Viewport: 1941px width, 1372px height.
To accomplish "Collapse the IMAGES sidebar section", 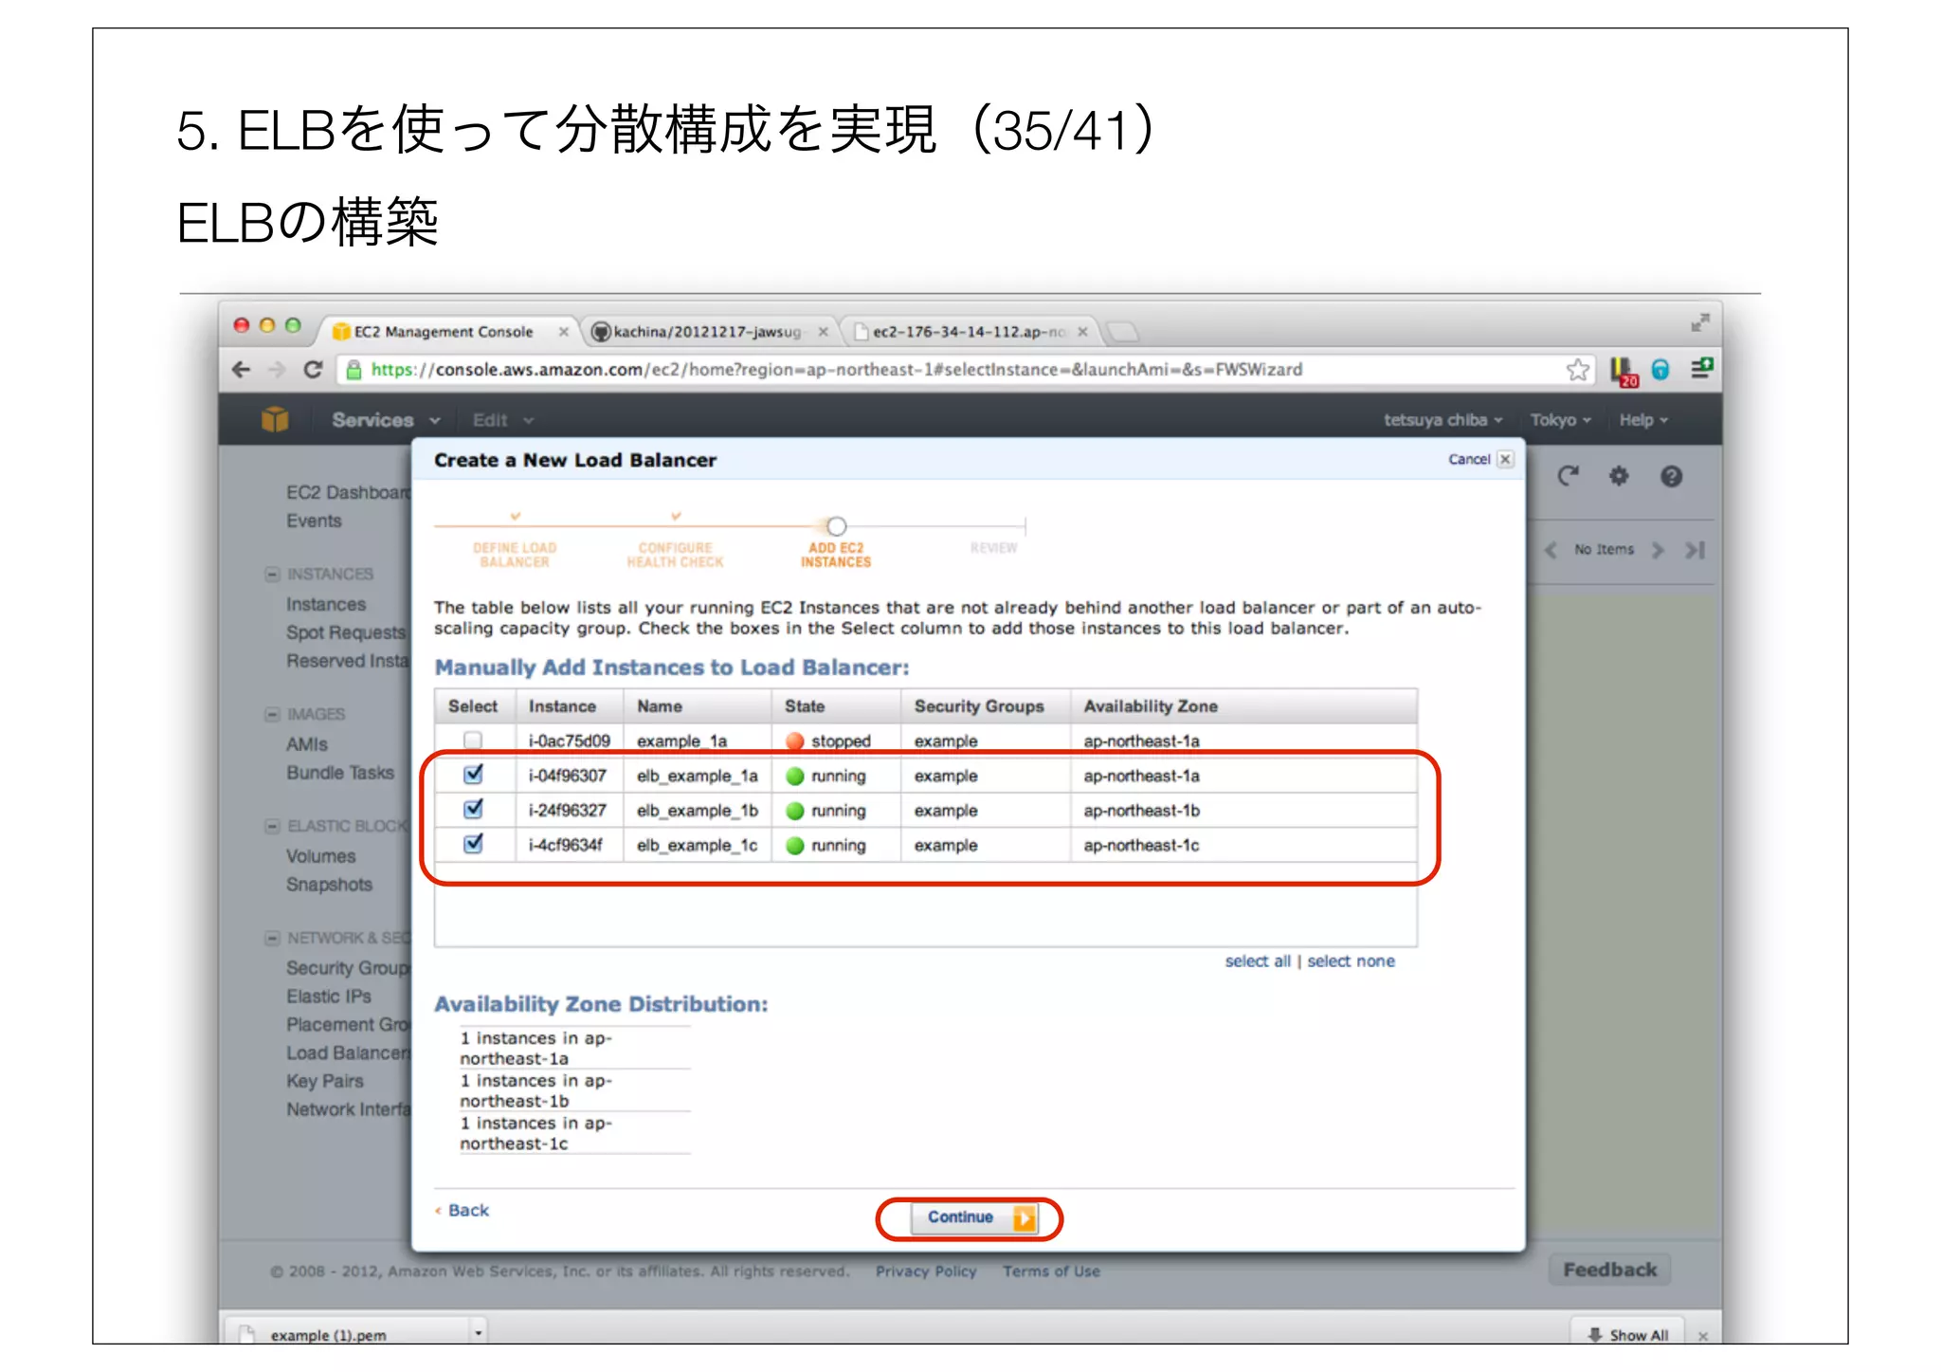I will pos(272,714).
